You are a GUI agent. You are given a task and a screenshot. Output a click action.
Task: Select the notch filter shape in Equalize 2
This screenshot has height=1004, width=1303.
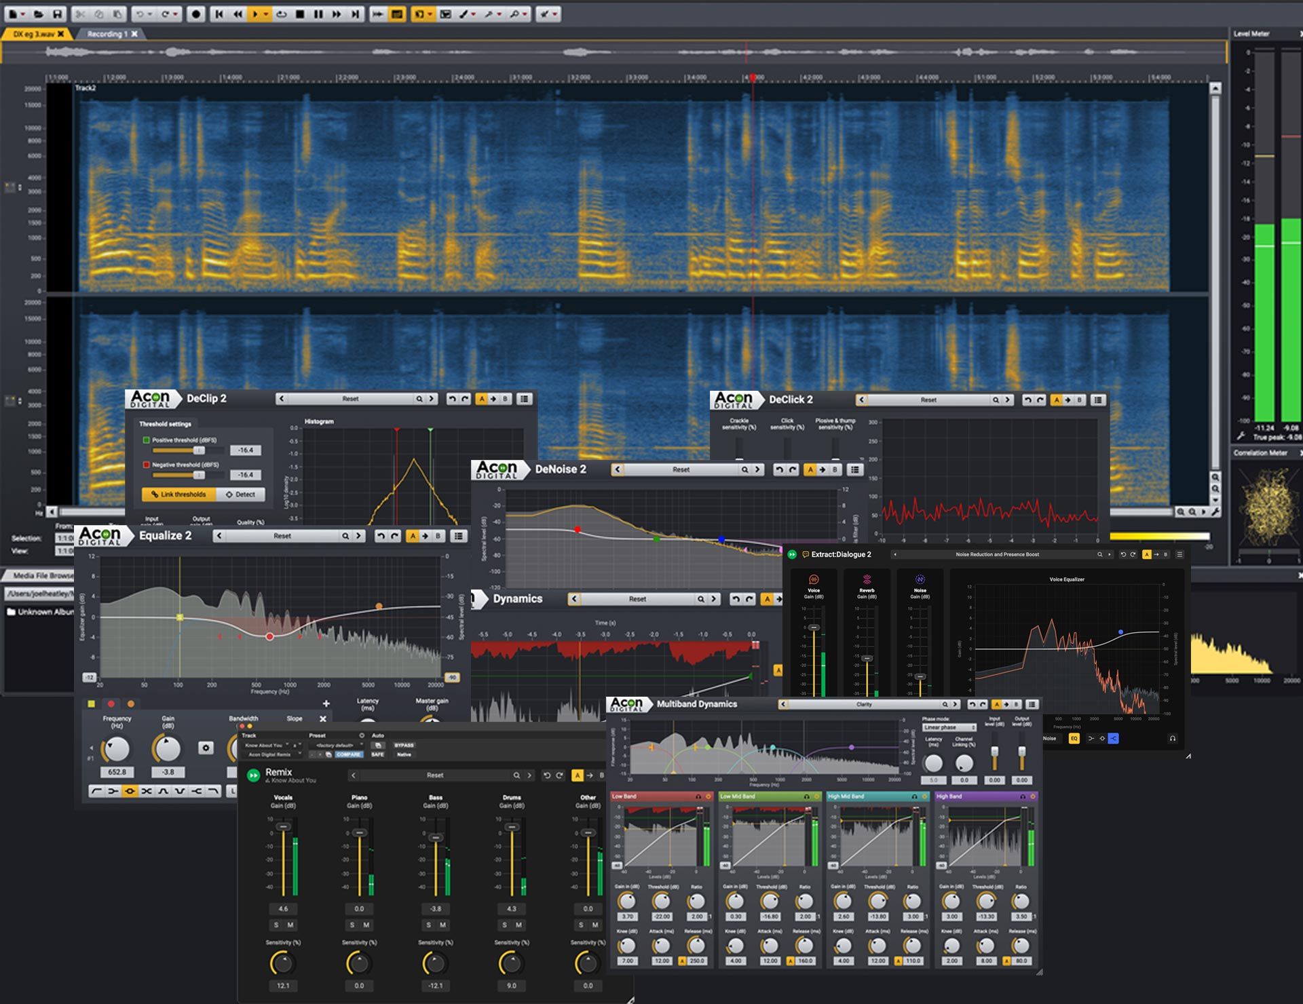[180, 791]
